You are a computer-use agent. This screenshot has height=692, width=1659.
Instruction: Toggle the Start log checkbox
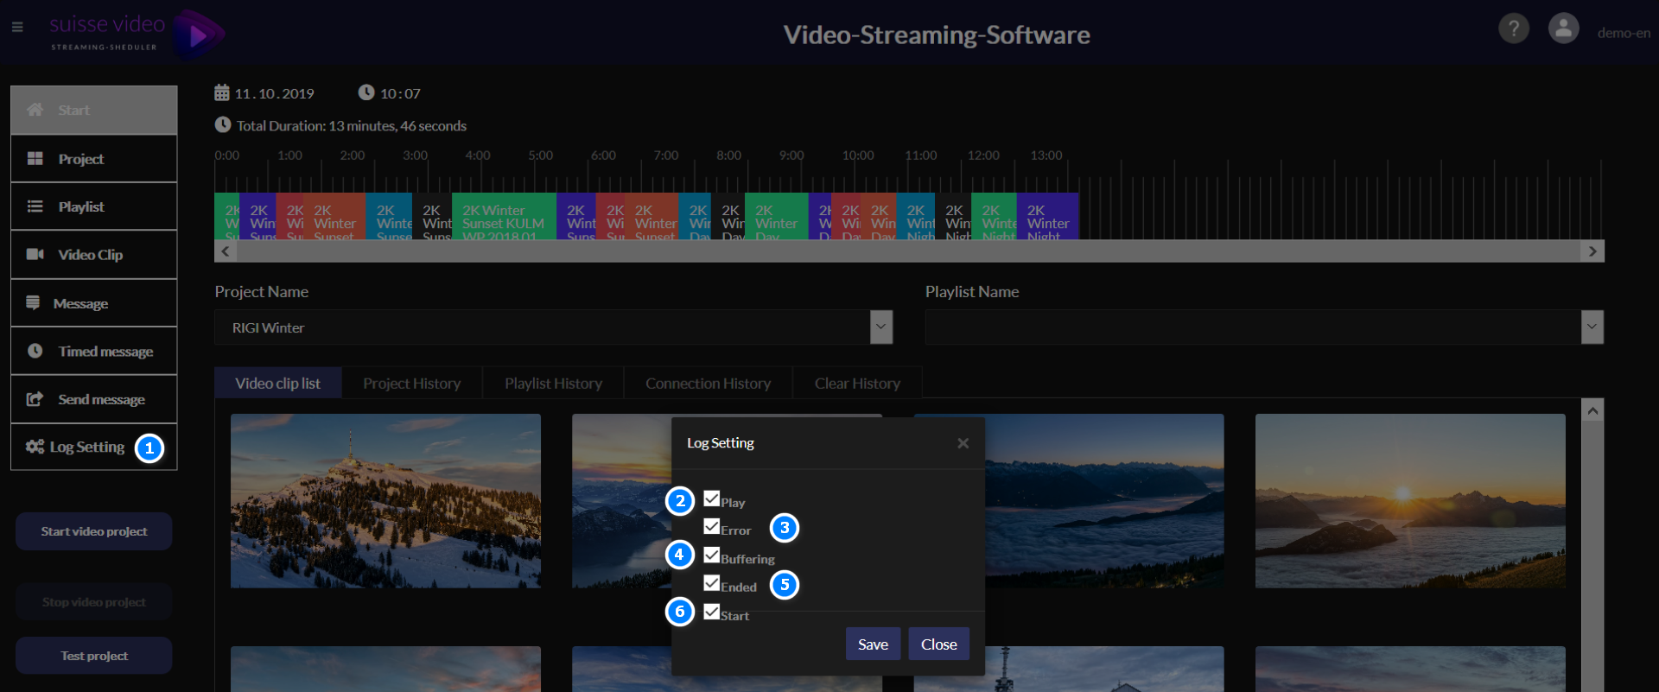pos(712,612)
